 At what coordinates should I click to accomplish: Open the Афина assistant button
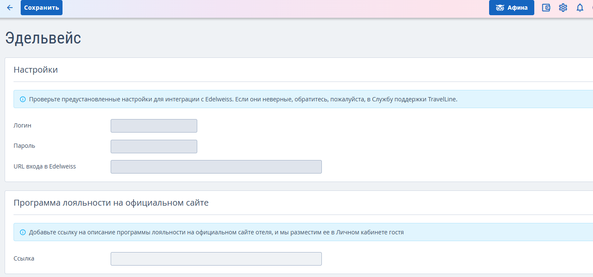point(511,8)
